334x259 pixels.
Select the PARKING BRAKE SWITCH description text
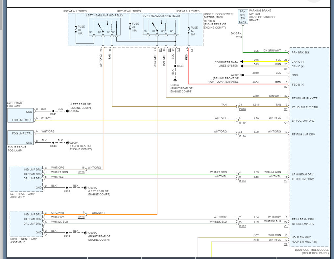click(x=262, y=15)
